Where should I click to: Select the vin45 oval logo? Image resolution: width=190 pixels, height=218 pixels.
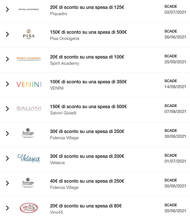pos(29,208)
